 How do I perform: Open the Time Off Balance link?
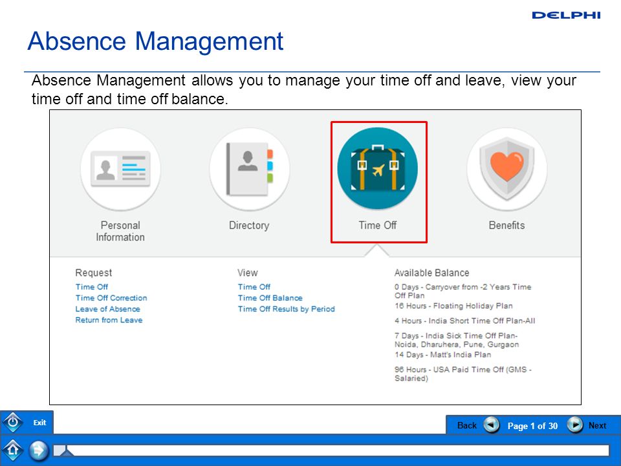[x=270, y=298]
